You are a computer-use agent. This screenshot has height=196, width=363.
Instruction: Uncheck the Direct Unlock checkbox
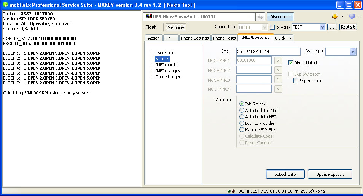pyautogui.click(x=291, y=63)
